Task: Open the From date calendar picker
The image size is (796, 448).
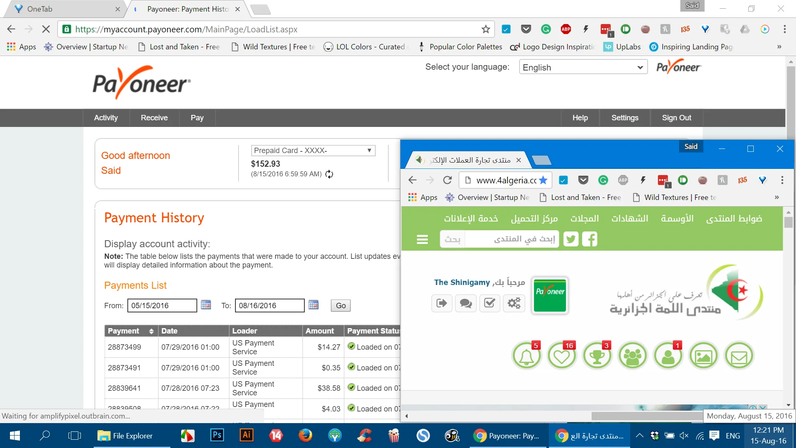Action: pos(206,305)
